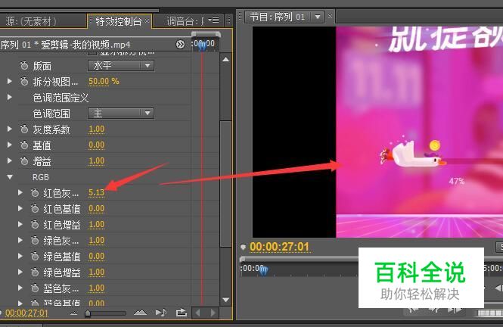Select the 特效控制台 tab
The height and width of the screenshot is (327, 503).
tap(118, 21)
